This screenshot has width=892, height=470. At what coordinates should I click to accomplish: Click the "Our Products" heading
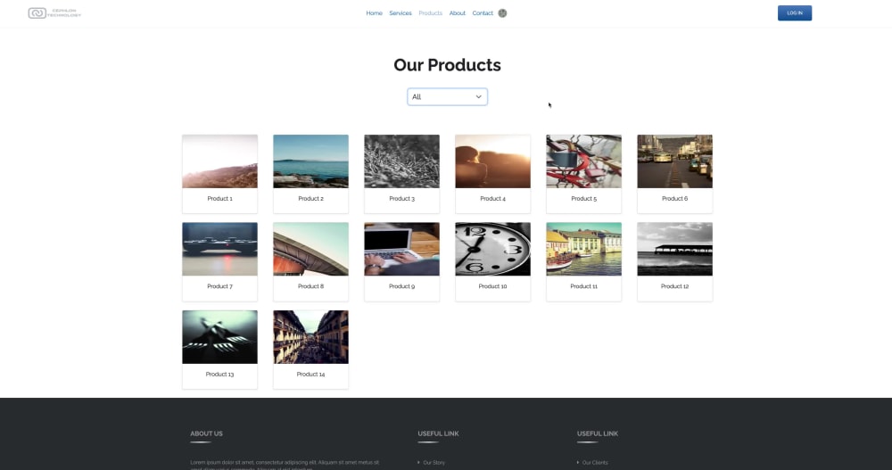[x=447, y=65]
